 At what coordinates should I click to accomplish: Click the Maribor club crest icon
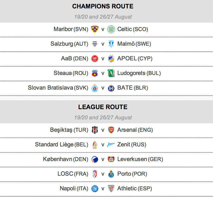coord(95,29)
